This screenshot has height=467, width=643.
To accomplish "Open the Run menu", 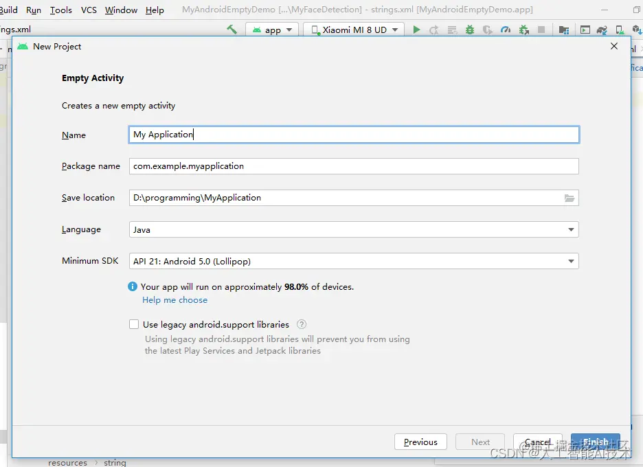I will 34,10.
